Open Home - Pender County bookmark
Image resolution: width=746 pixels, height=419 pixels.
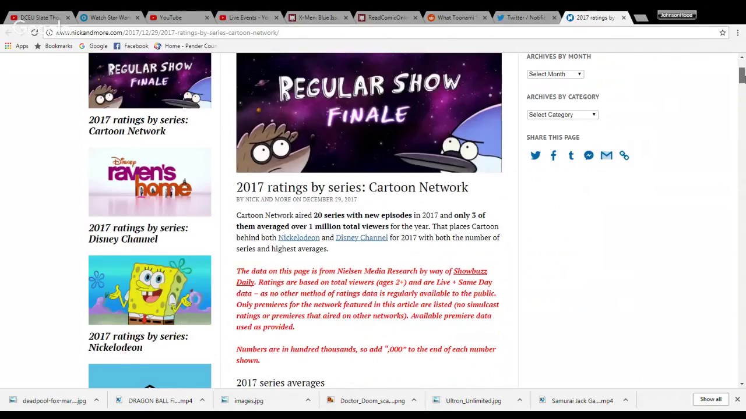(185, 46)
